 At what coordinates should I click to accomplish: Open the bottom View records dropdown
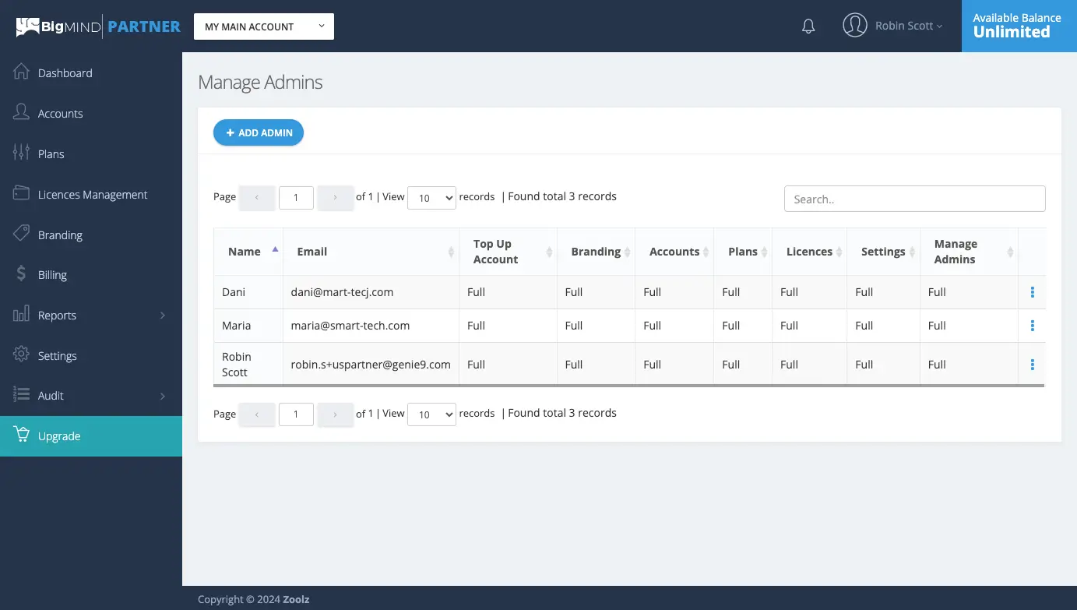(431, 414)
